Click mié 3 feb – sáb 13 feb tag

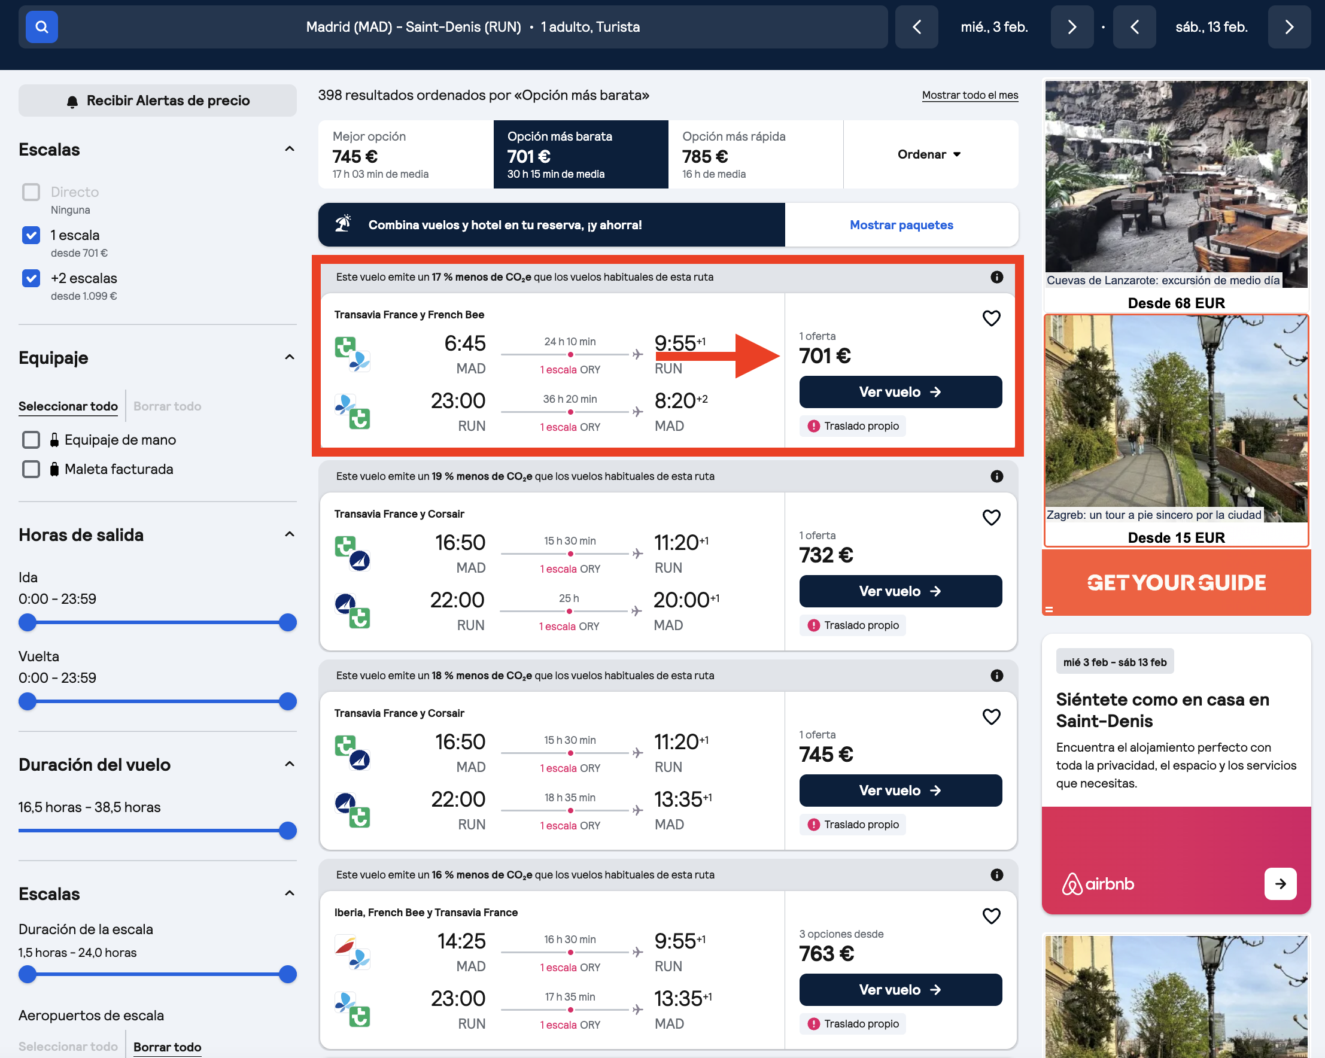(x=1115, y=662)
